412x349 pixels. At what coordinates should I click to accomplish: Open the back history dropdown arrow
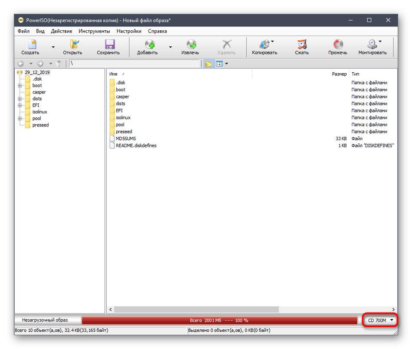point(31,64)
